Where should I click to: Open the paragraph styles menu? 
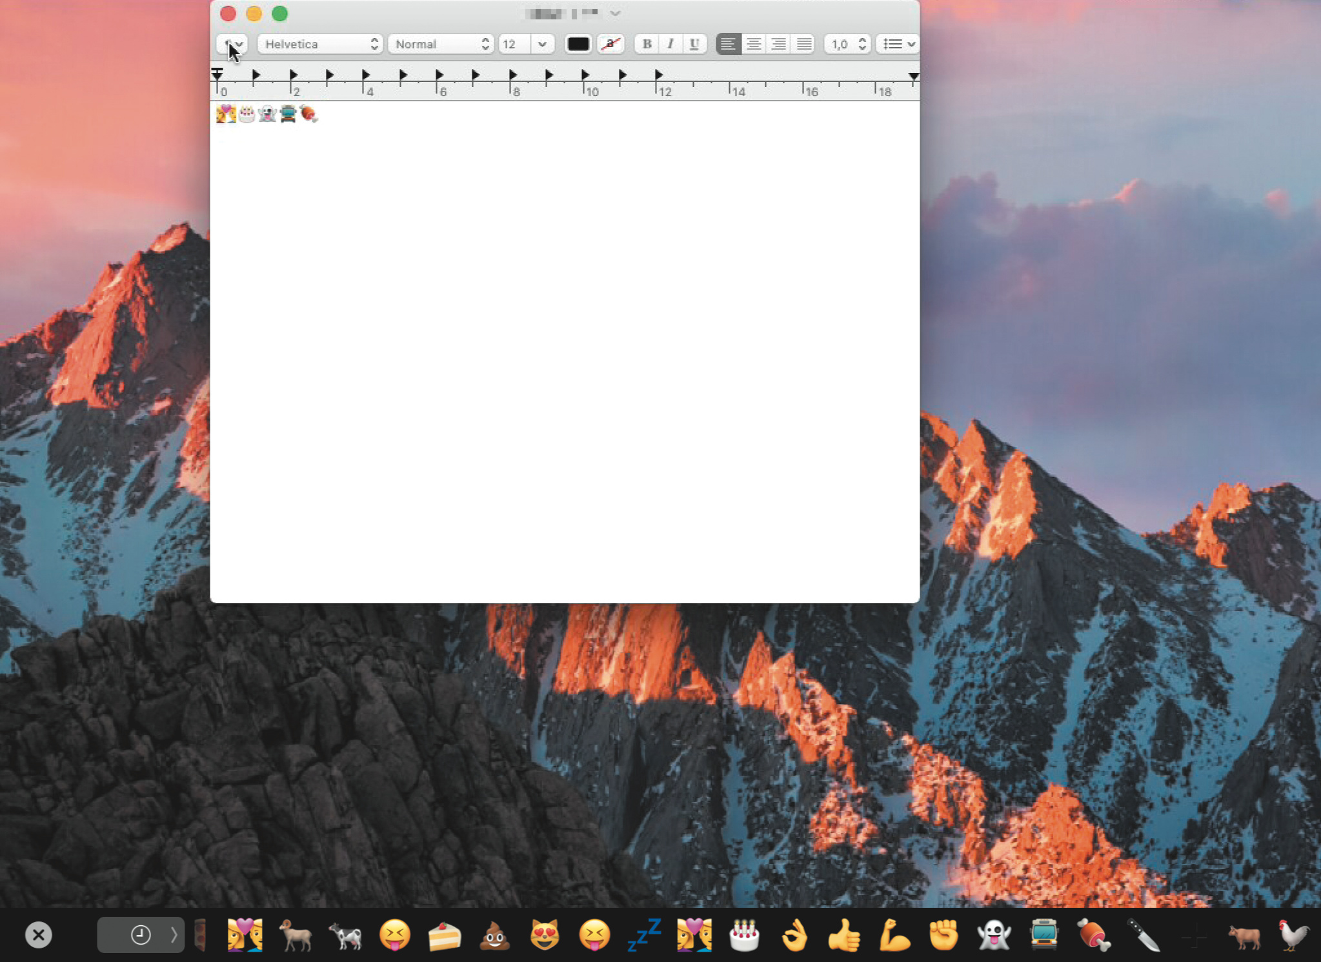[232, 44]
